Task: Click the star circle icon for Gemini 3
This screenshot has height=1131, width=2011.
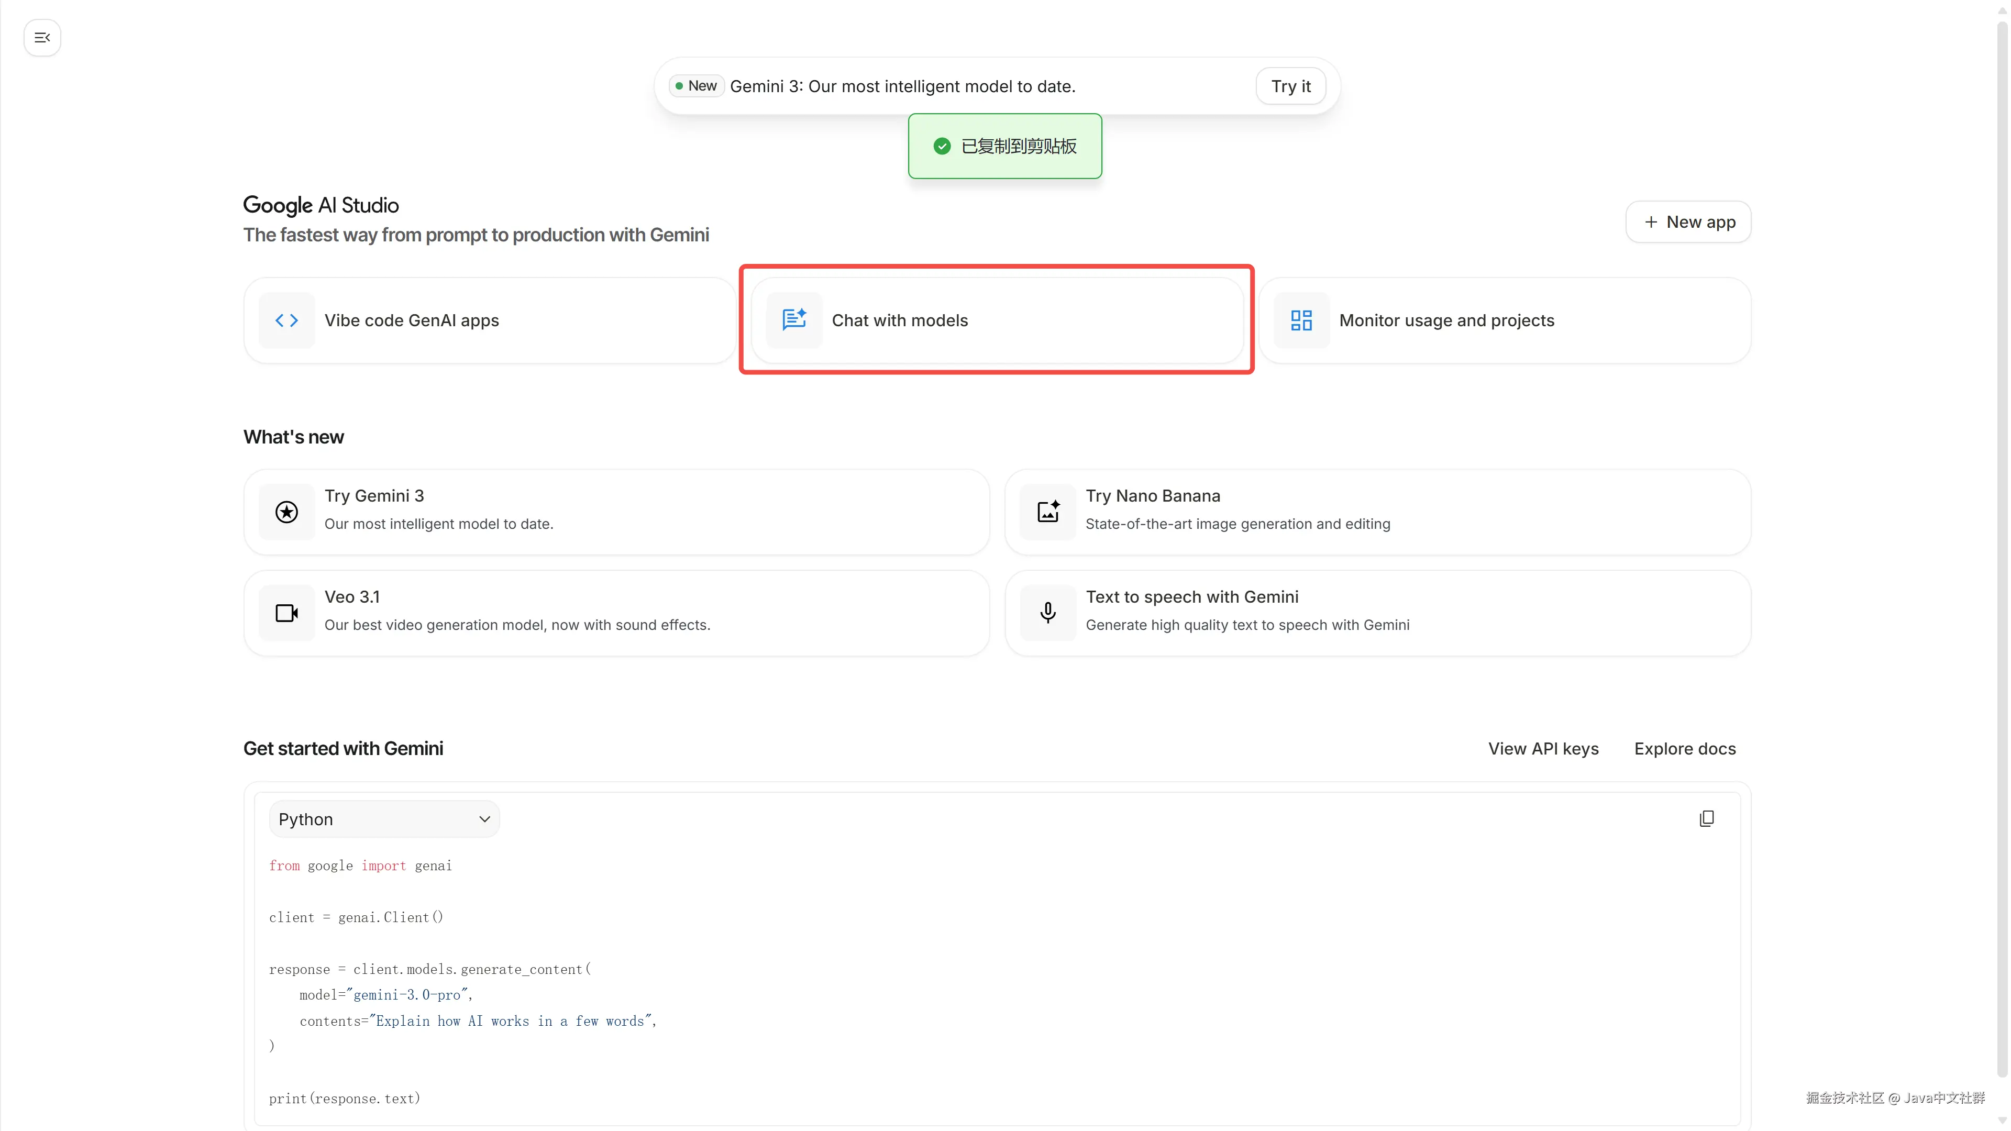Action: coord(286,512)
